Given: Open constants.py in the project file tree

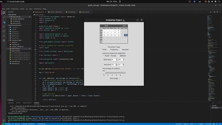Looking at the screenshot, I should click(15, 44).
